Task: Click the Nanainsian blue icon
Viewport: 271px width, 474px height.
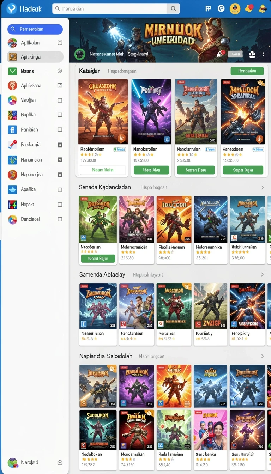Action: (x=12, y=160)
